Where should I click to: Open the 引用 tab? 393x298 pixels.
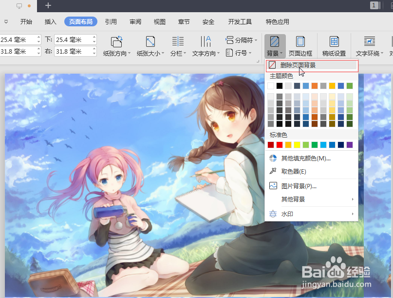tap(111, 22)
